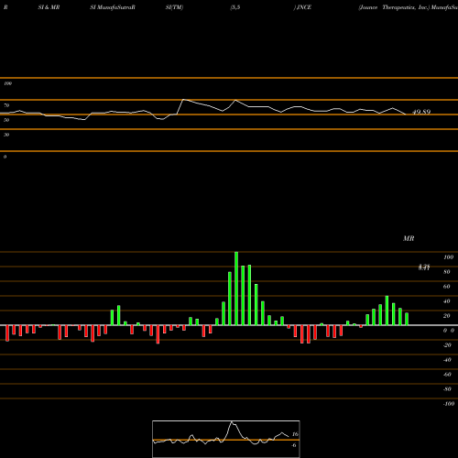Click the -40 label on MR axis
Screen dimensions: 458x458
447,360
